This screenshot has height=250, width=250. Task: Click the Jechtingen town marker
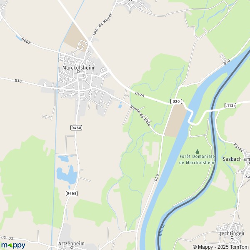click(232, 237)
